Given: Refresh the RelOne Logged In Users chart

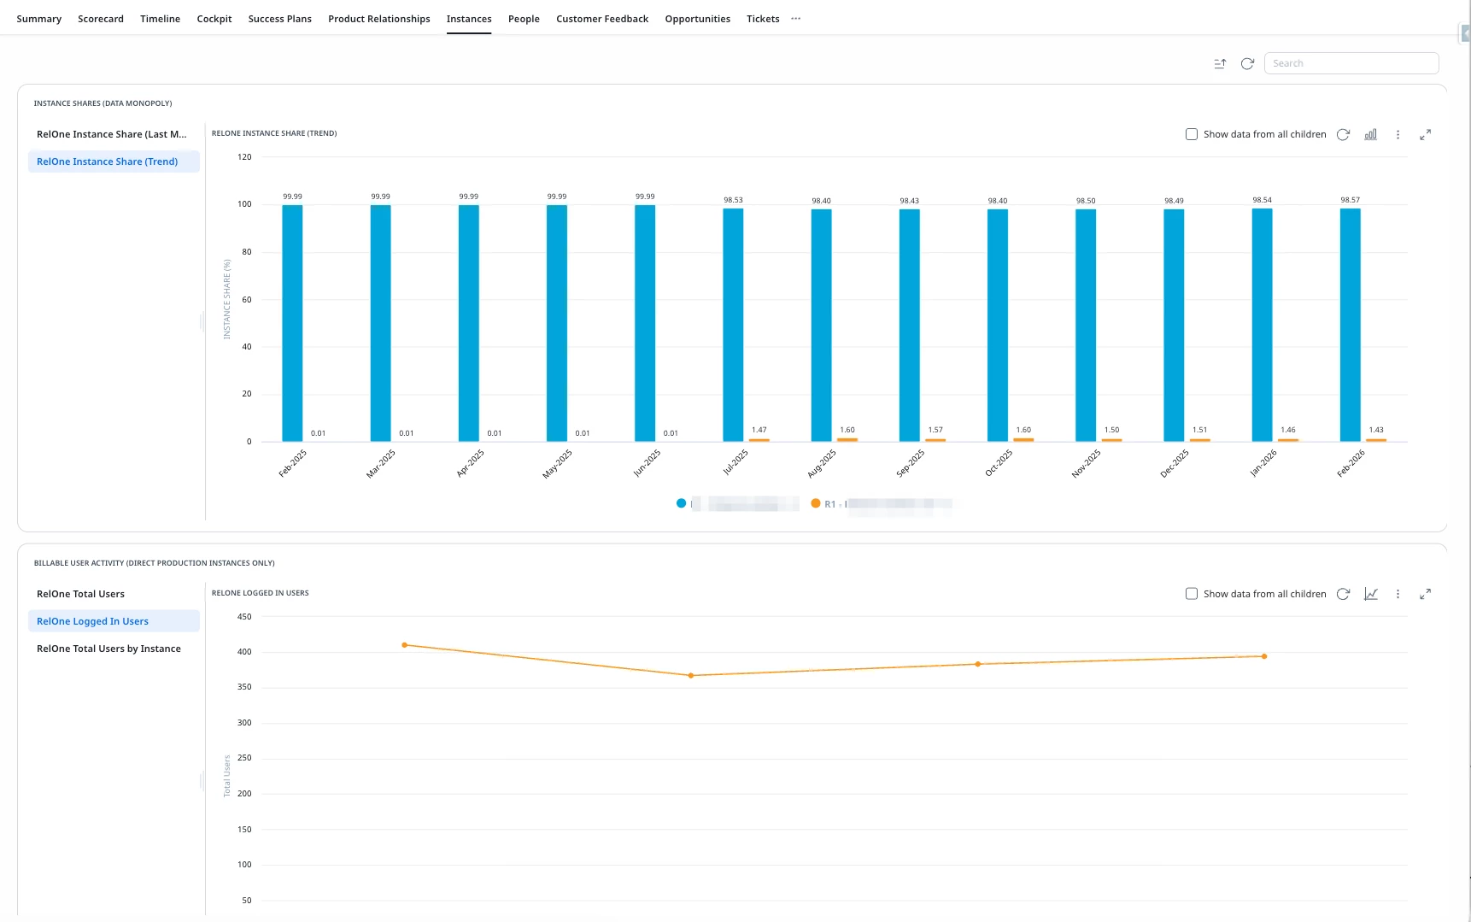Looking at the screenshot, I should click(1343, 594).
